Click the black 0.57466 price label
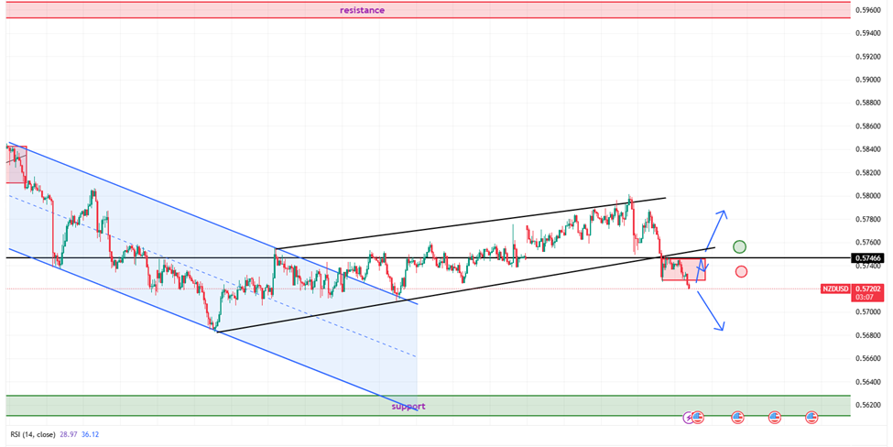 [x=866, y=258]
